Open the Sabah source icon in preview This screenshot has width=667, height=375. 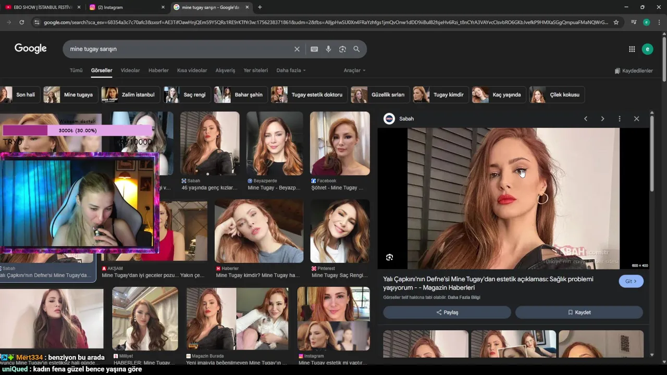pos(389,119)
